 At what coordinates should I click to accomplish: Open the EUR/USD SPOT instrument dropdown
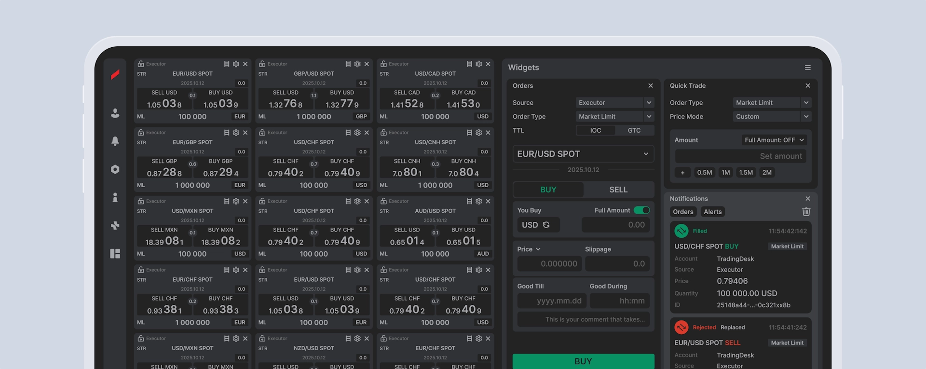[583, 154]
